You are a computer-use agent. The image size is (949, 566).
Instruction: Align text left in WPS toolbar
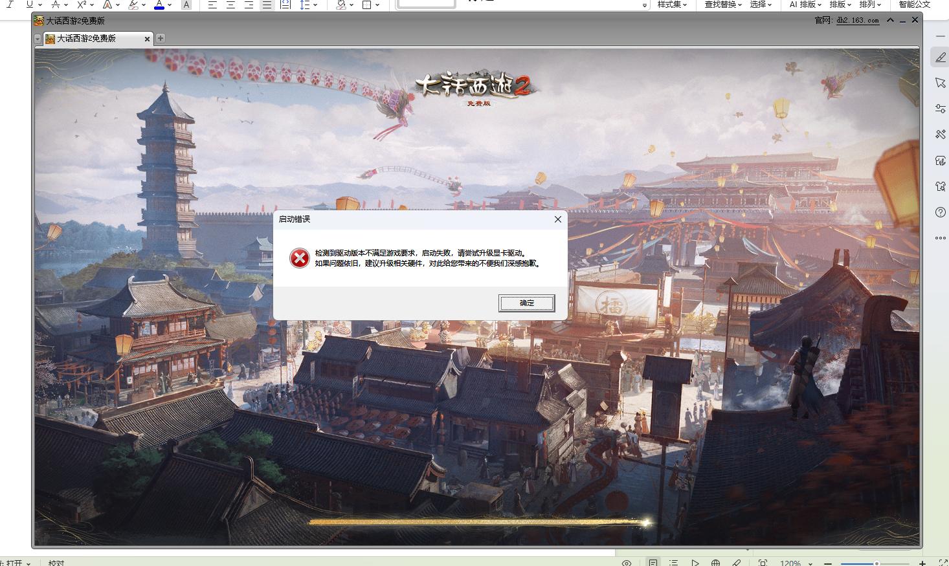212,5
